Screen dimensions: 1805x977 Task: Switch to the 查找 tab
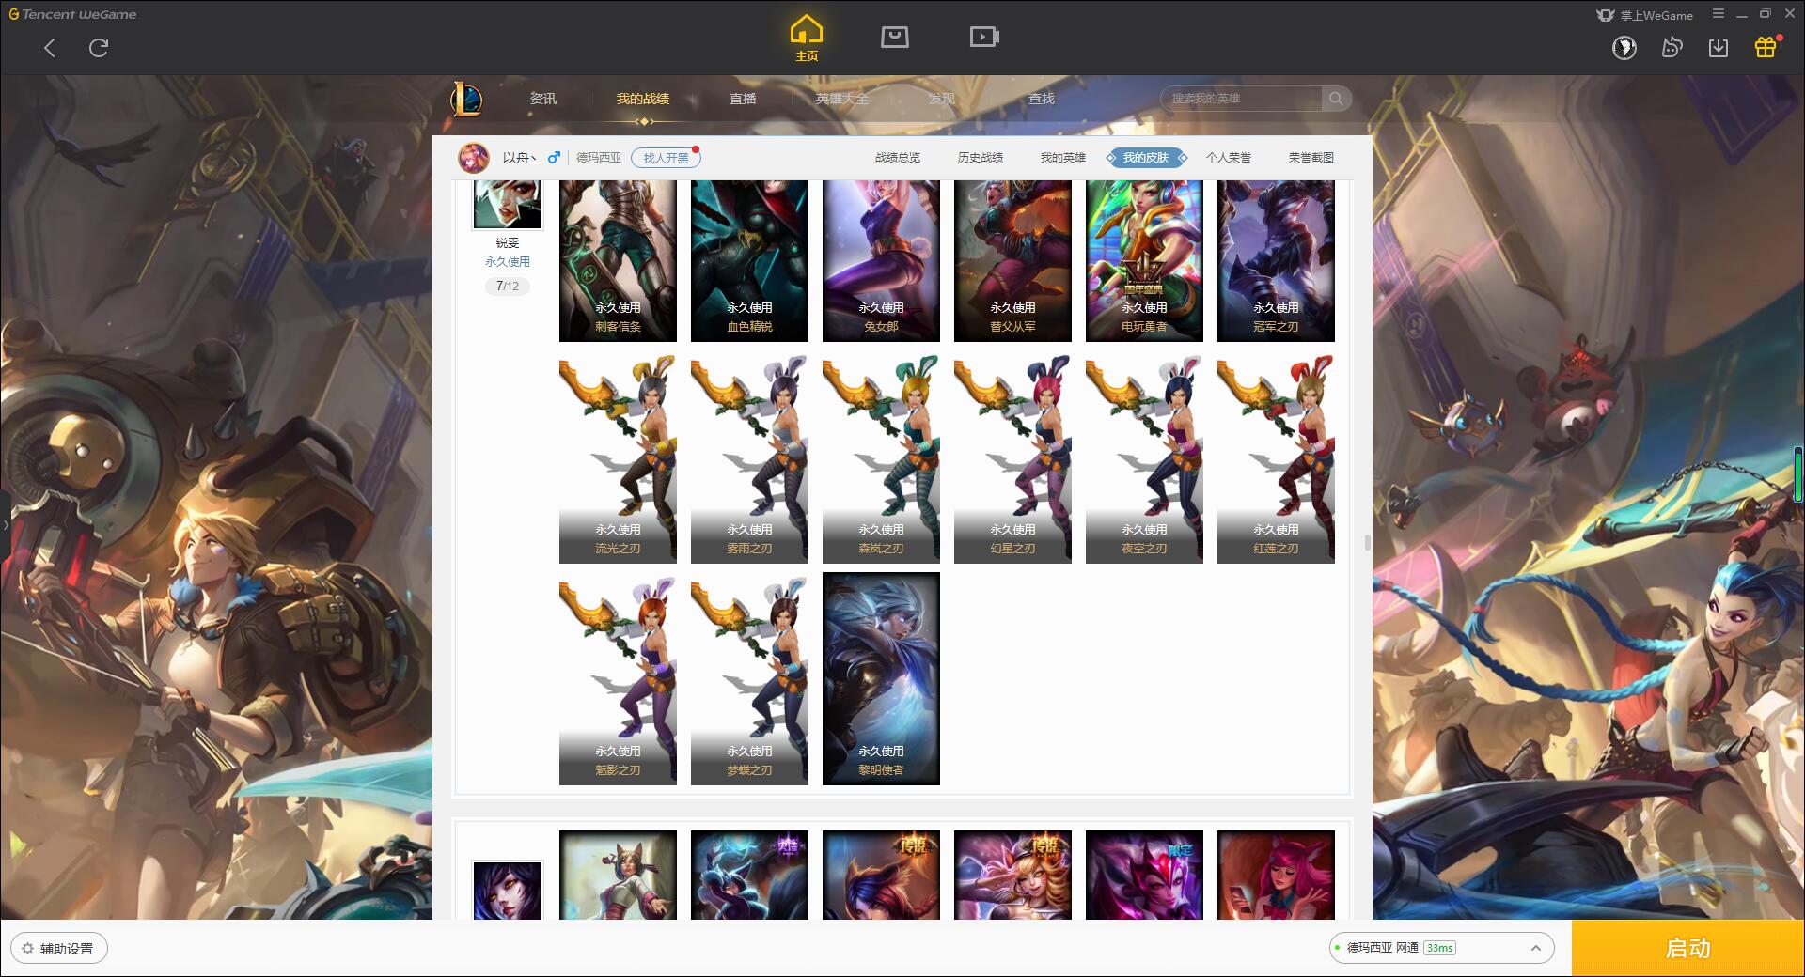coord(1042,99)
